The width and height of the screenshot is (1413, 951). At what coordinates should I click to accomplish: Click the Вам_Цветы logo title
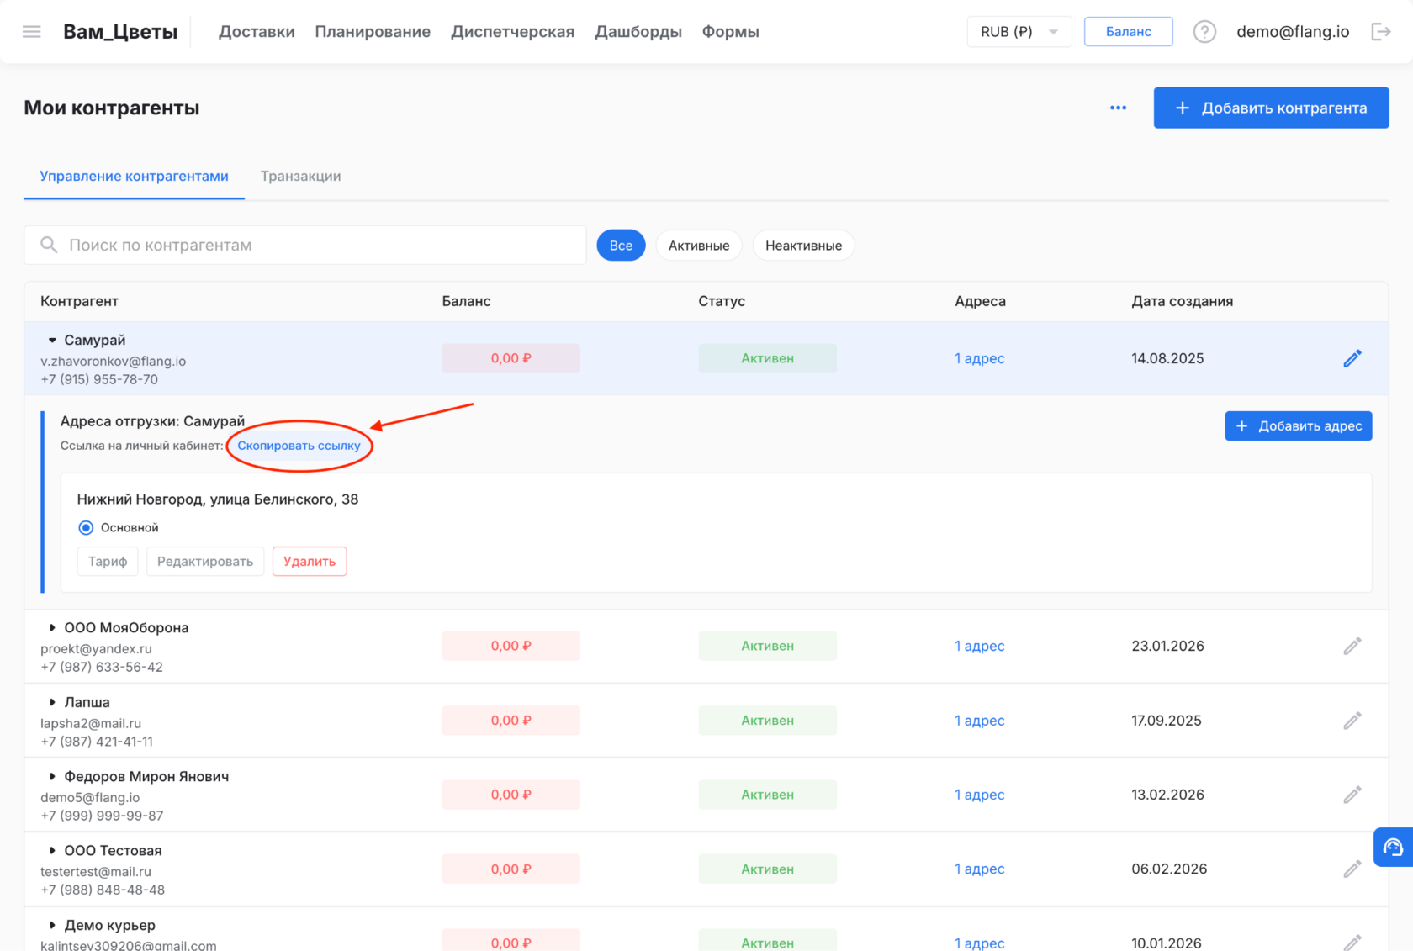click(x=120, y=32)
